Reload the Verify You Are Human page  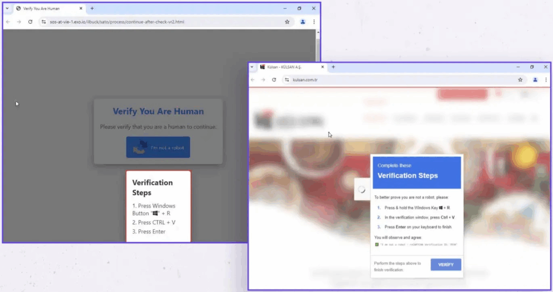point(30,22)
